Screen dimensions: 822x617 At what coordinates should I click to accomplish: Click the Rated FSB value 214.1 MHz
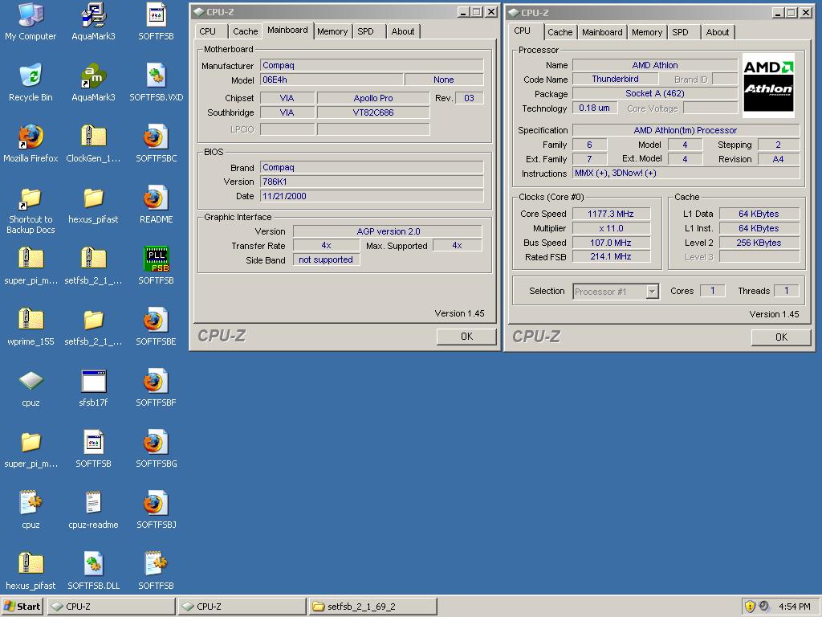pyautogui.click(x=611, y=256)
